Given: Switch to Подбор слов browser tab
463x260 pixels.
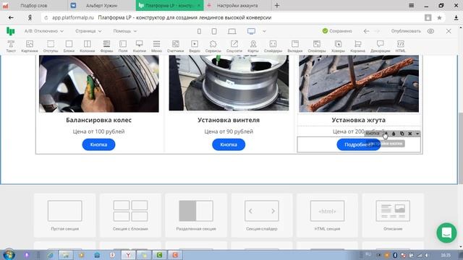Looking at the screenshot, I should [x=34, y=6].
